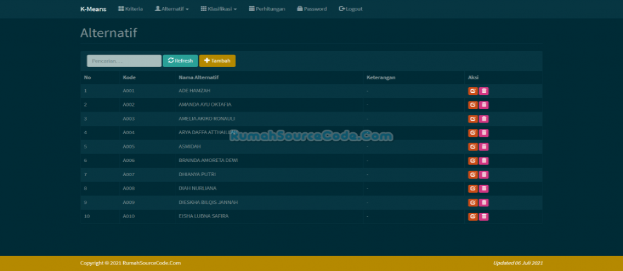Edit the DHIANYA PUTRI alternative
The height and width of the screenshot is (271, 623).
coord(473,174)
